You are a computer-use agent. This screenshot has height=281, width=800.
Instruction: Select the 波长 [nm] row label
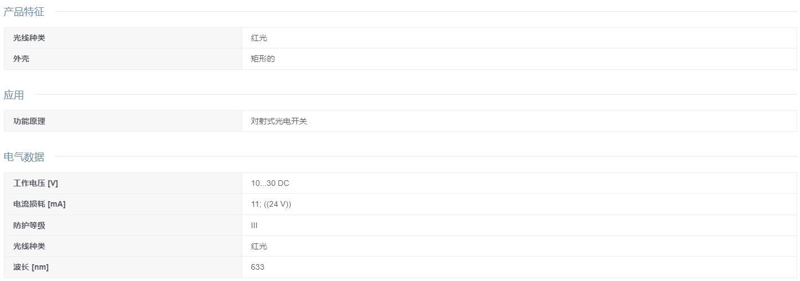click(x=30, y=267)
